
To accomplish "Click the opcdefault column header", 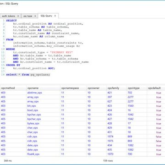I will [154, 88].
